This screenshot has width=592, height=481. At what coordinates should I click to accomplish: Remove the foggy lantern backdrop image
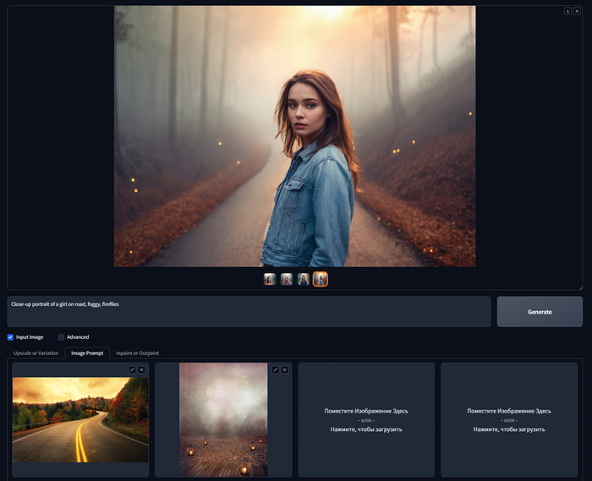pyautogui.click(x=285, y=369)
